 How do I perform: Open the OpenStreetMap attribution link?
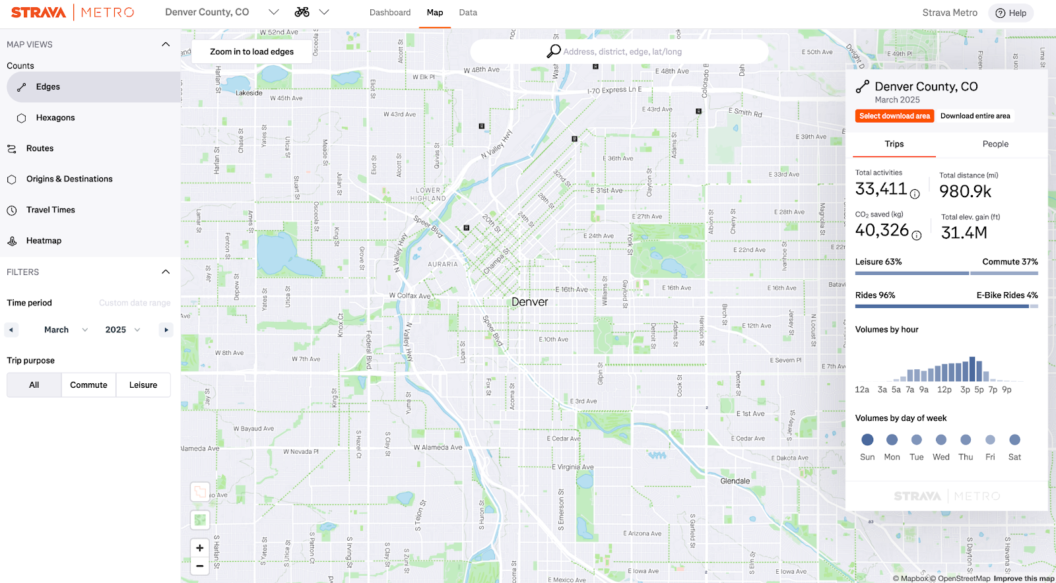click(961, 578)
